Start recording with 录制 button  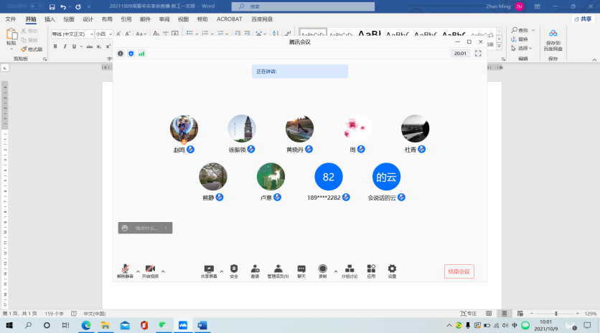tap(322, 269)
